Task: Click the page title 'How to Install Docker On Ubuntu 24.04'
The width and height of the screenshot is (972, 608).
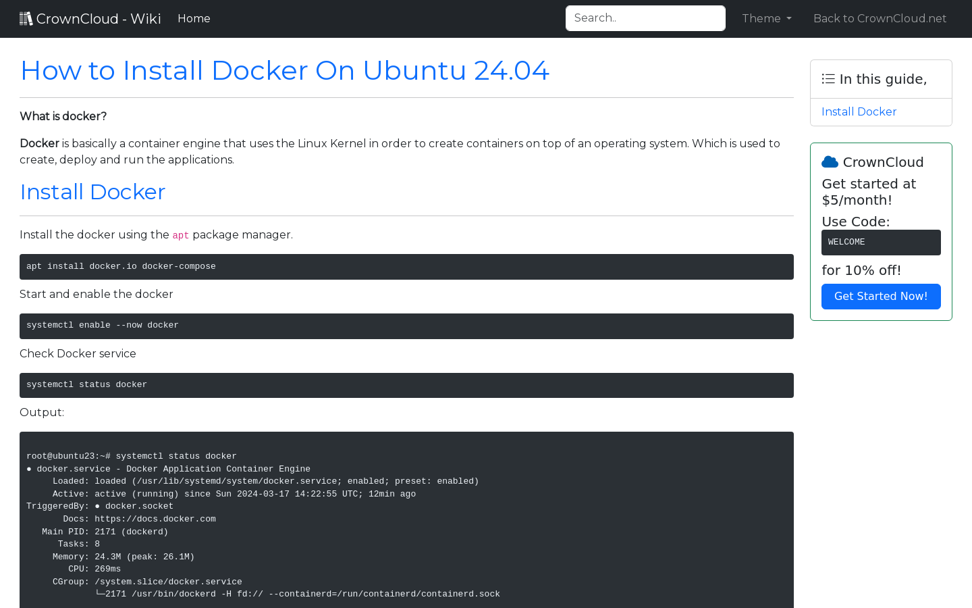Action: pos(285,70)
